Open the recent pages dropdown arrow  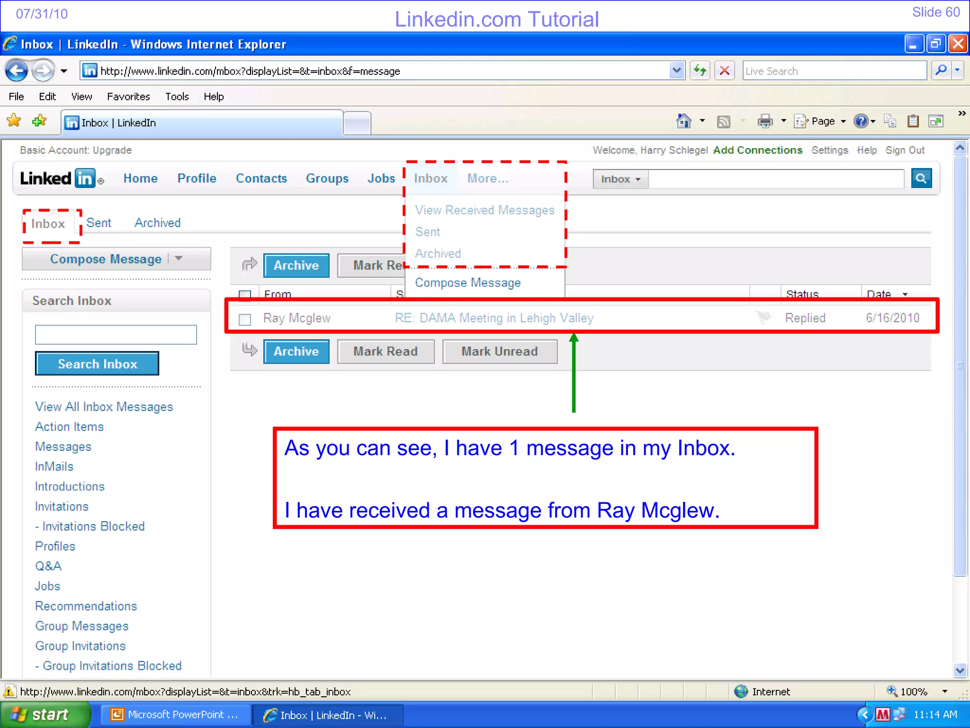click(x=63, y=71)
